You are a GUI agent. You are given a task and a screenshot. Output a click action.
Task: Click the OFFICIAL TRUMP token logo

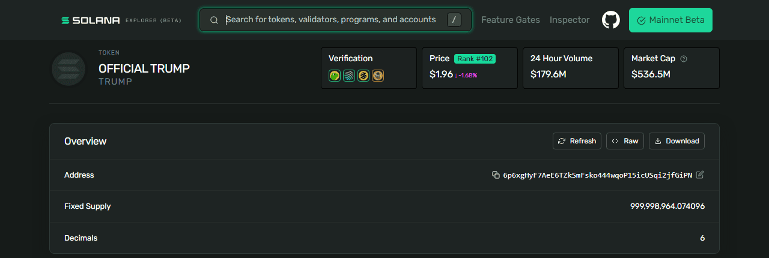pyautogui.click(x=68, y=69)
